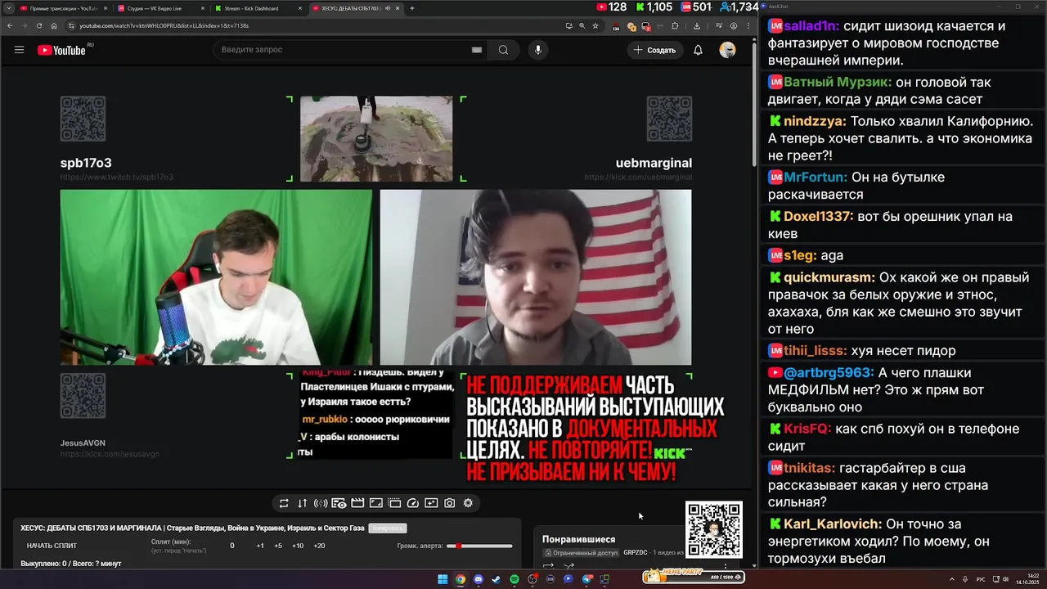Click the uebmarginal kick link in video
The image size is (1047, 589).
(638, 177)
